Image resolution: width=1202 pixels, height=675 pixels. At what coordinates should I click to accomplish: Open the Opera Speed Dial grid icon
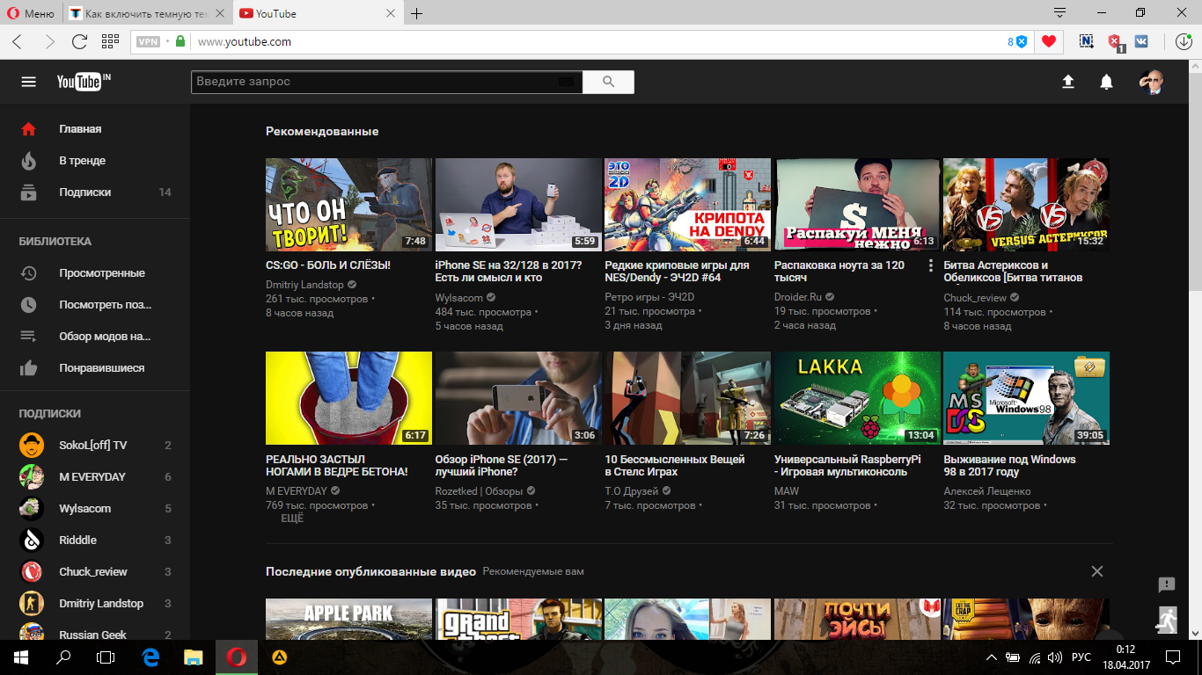pos(110,41)
